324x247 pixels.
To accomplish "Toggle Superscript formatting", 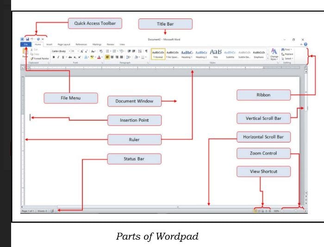I will click(x=79, y=57).
